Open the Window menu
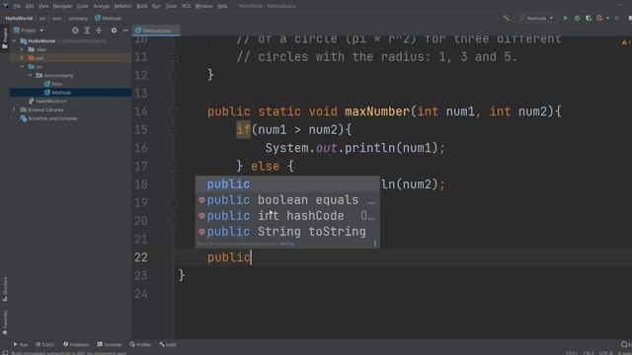 [203, 6]
